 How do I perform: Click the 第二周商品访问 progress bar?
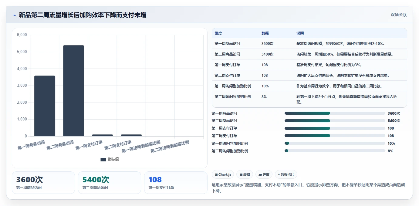(x=335, y=121)
